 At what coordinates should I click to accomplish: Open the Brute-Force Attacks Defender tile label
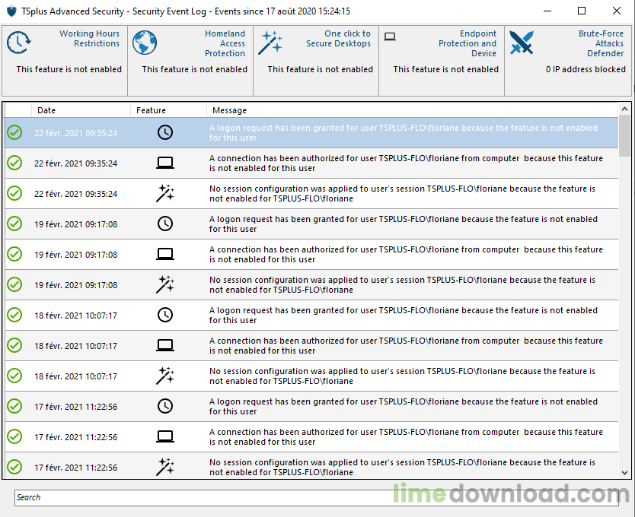601,43
